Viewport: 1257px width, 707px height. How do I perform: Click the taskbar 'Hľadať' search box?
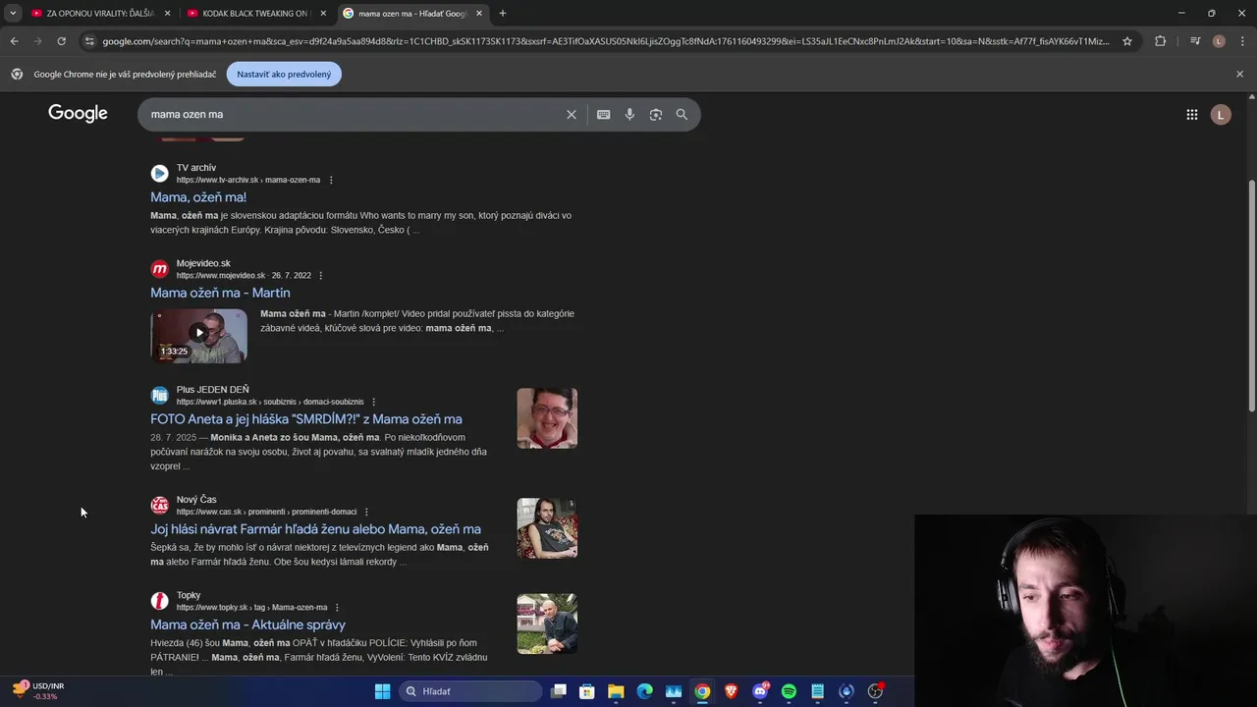pyautogui.click(x=471, y=691)
